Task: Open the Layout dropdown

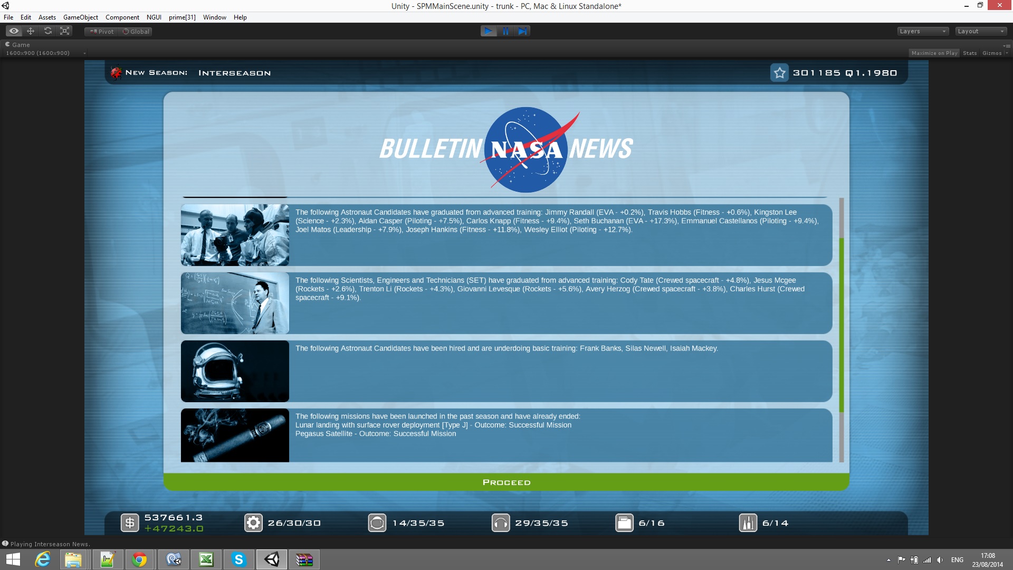Action: [x=981, y=31]
